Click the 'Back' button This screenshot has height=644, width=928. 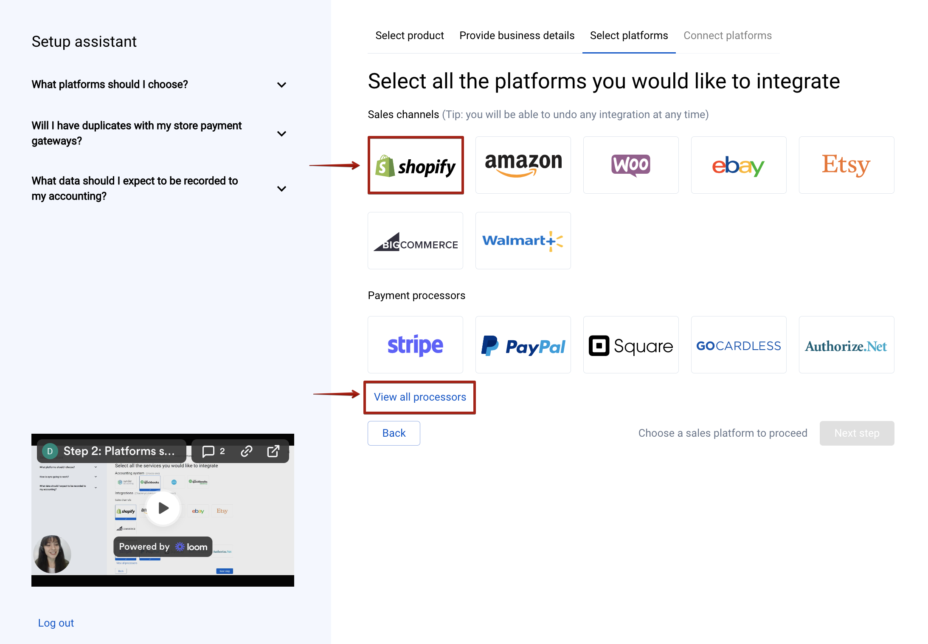[394, 432]
